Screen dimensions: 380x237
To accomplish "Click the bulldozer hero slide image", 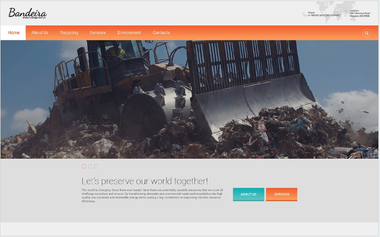I will (189, 100).
